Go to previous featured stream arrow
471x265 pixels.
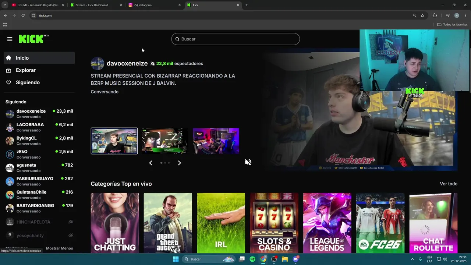pos(150,163)
